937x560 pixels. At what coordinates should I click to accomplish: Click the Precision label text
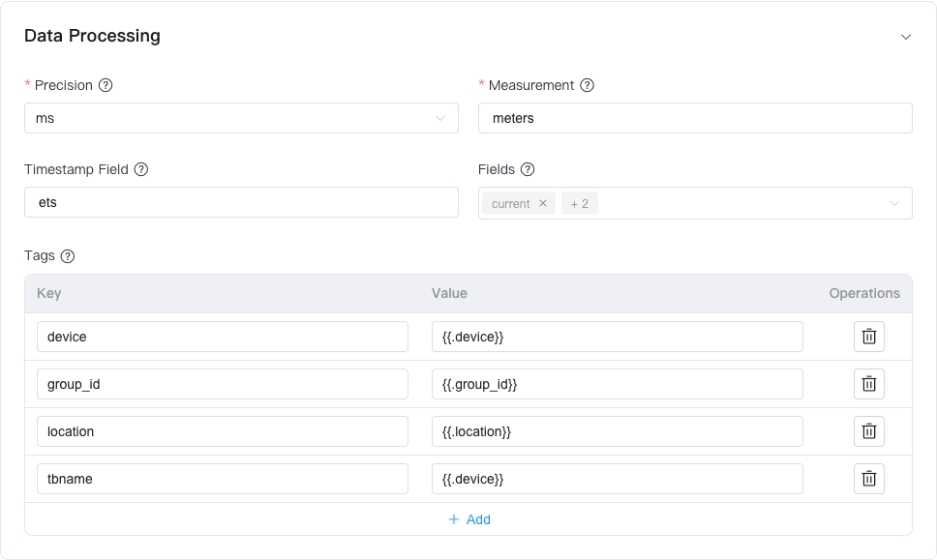pyautogui.click(x=63, y=85)
